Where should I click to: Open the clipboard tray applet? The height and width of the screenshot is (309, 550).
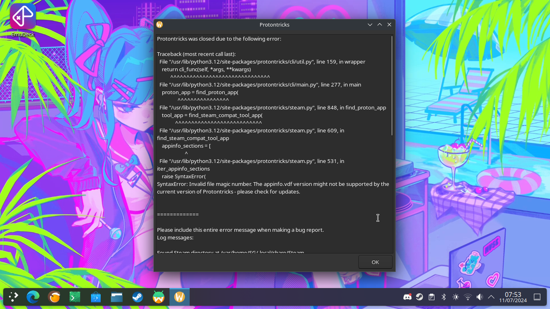click(x=432, y=297)
